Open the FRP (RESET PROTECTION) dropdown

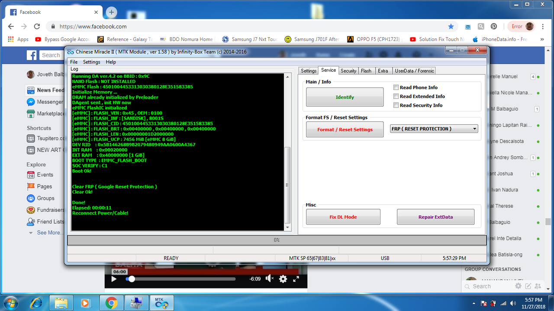(434, 129)
